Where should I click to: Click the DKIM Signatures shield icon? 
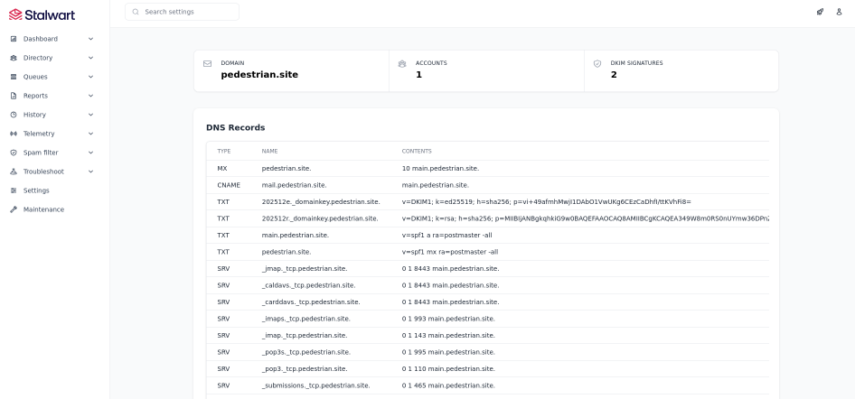(x=597, y=64)
